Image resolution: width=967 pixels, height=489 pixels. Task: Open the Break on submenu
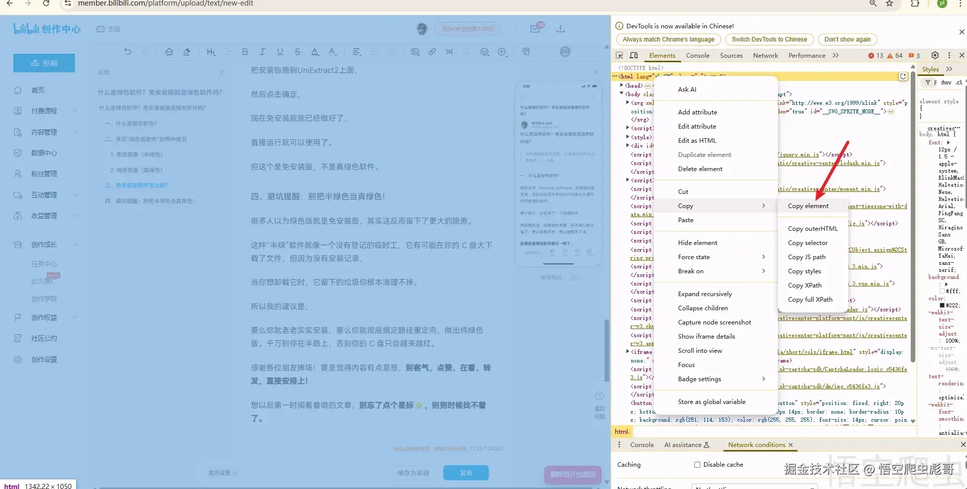point(716,271)
